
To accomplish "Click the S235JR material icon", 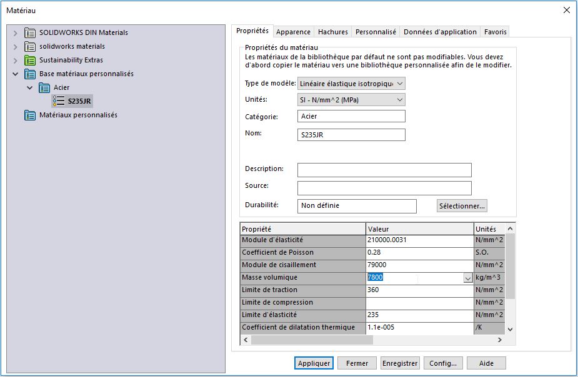I will pos(59,101).
